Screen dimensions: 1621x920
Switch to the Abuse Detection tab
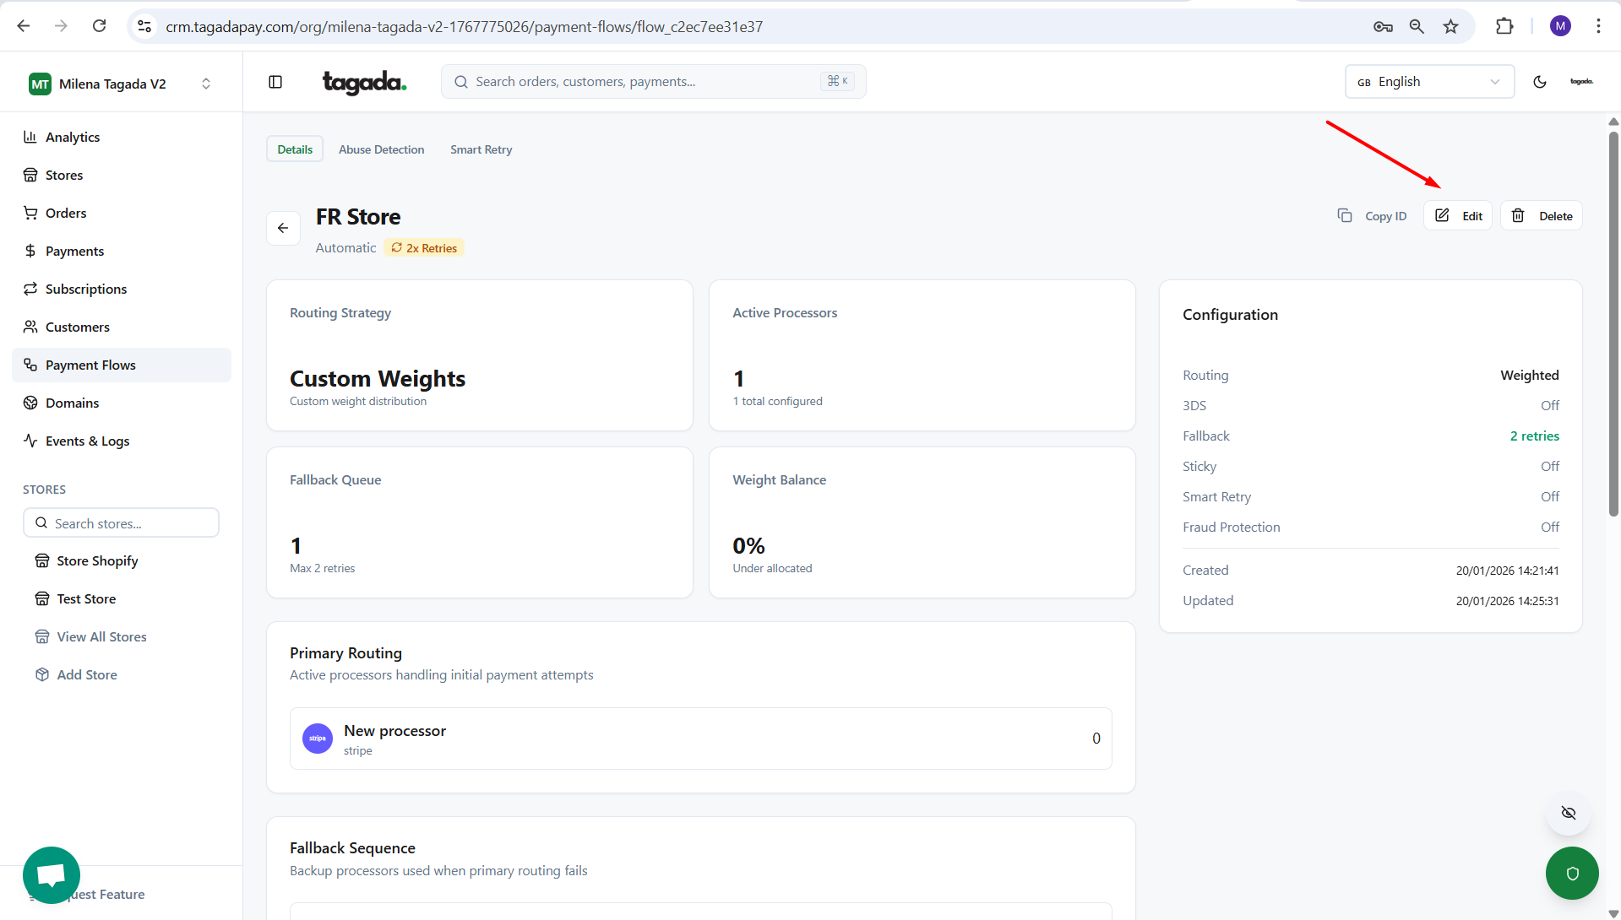pyautogui.click(x=381, y=149)
